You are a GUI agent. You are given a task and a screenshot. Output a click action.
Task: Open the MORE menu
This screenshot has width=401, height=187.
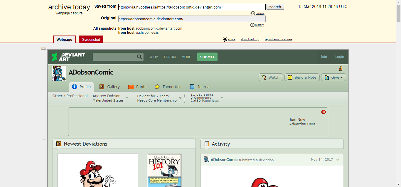(186, 57)
